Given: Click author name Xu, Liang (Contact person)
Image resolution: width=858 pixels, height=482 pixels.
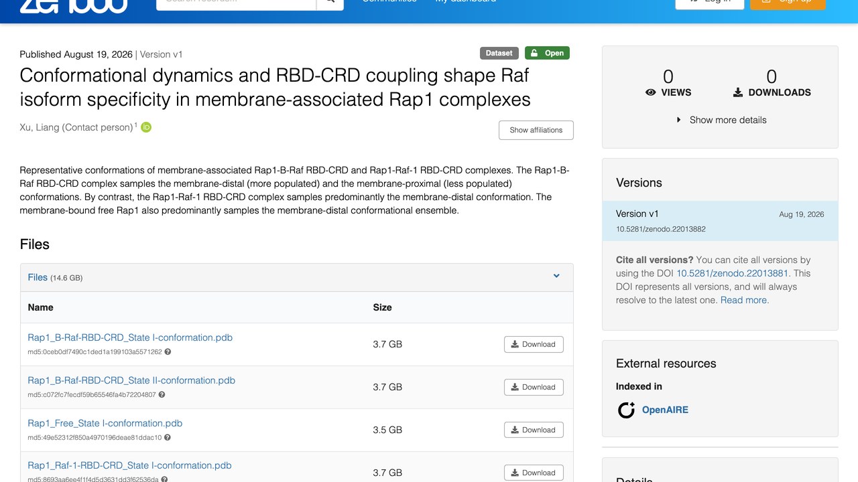Looking at the screenshot, I should click(x=76, y=127).
